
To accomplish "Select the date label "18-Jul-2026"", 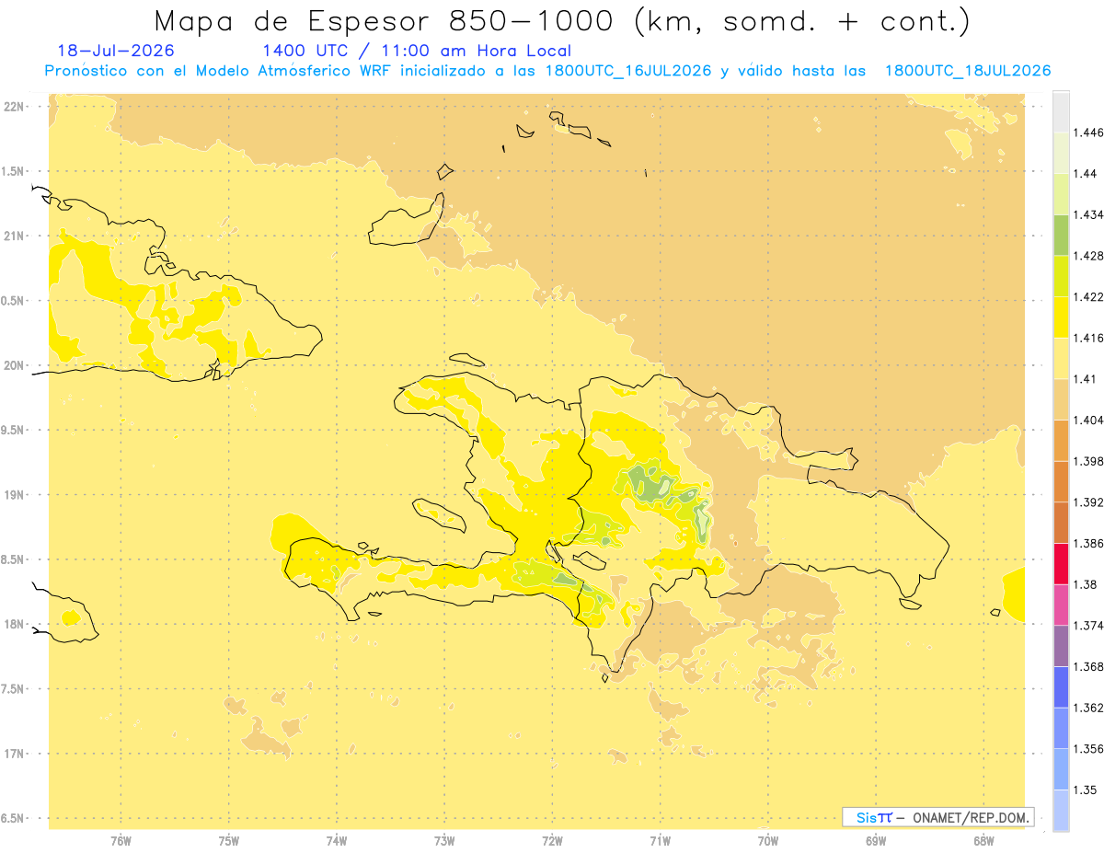I will coord(115,51).
